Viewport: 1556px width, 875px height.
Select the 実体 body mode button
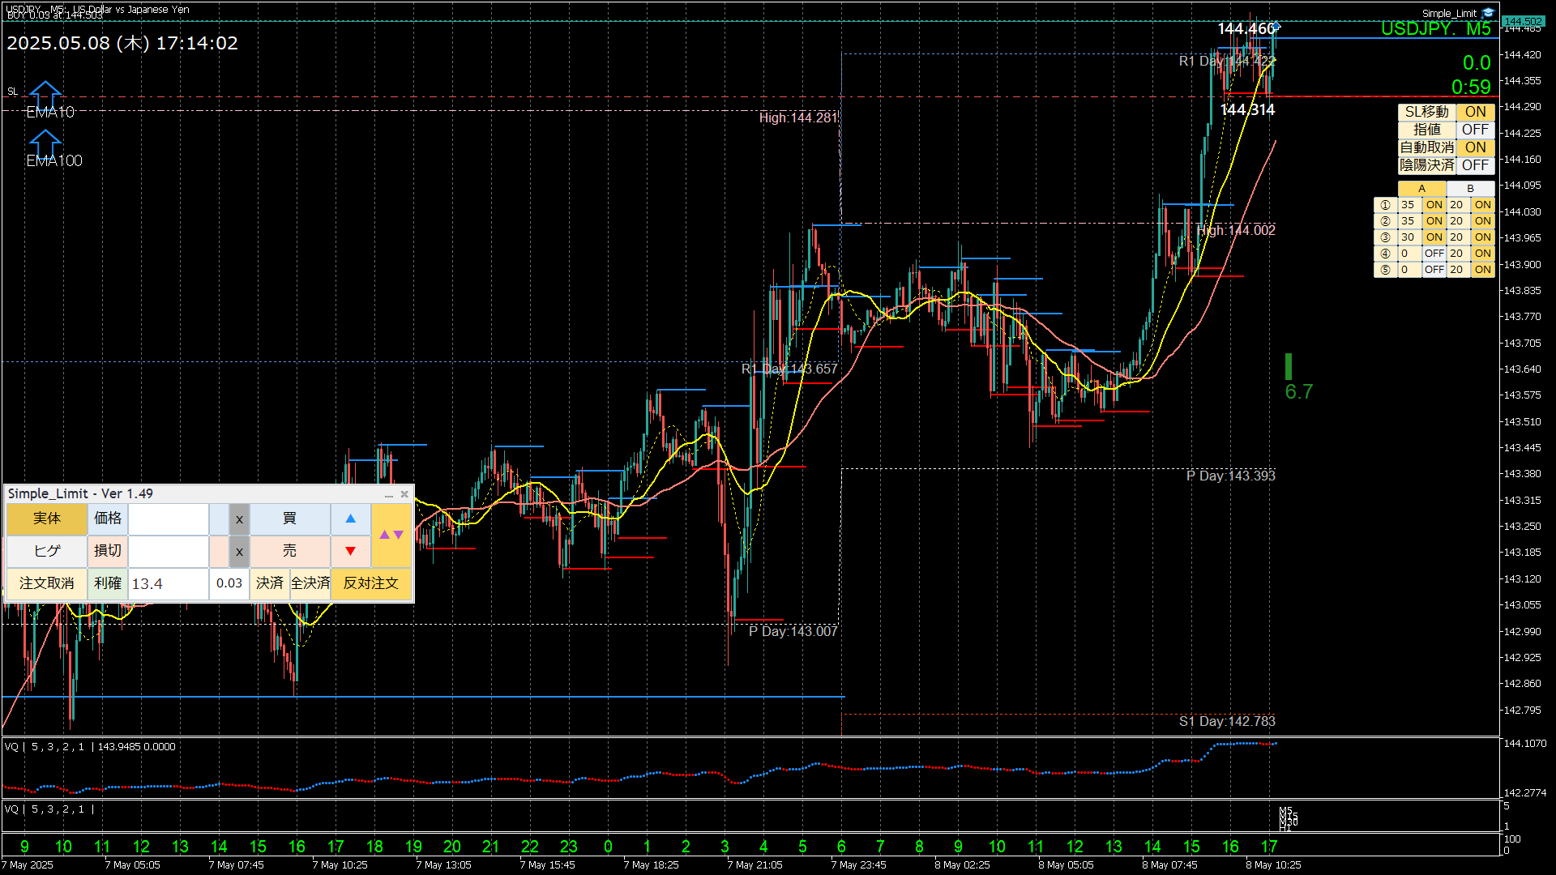point(47,519)
